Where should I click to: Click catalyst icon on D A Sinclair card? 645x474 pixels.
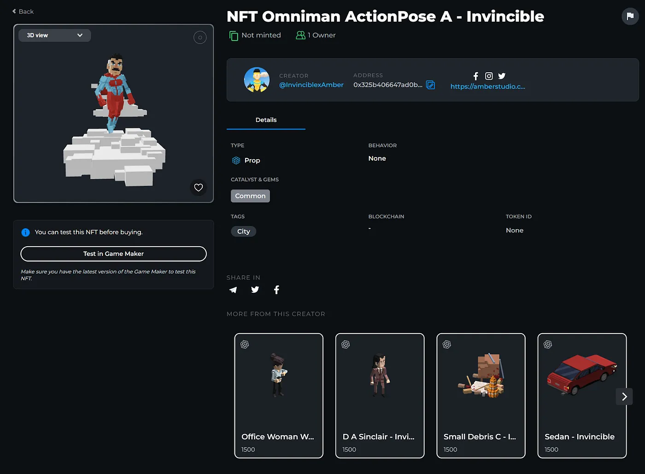(x=346, y=344)
